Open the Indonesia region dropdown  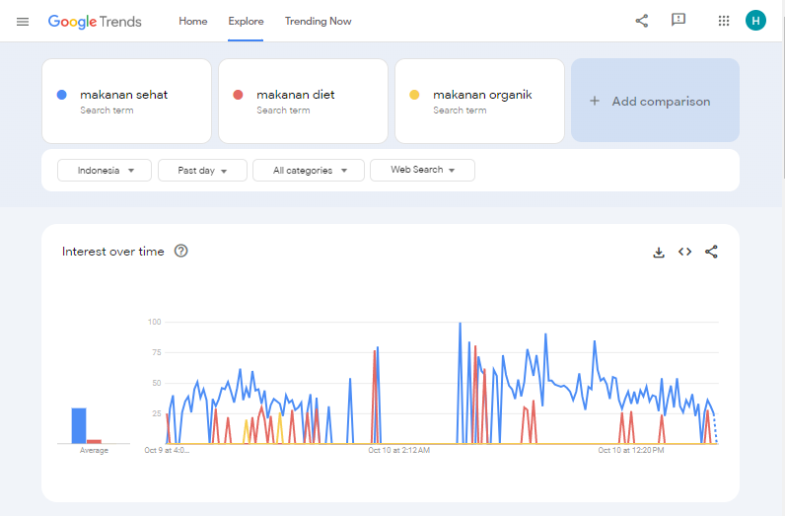(x=105, y=171)
